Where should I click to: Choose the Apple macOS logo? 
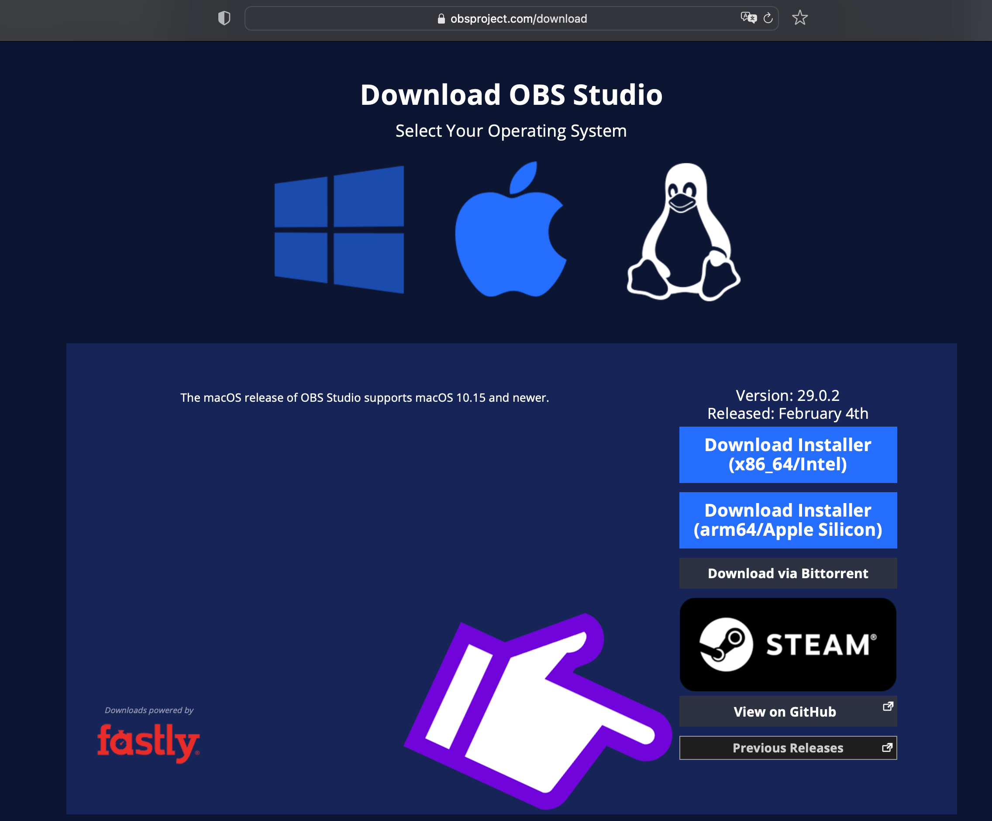511,229
